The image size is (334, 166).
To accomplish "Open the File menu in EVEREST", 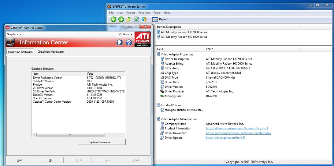I will [x=111, y=13].
